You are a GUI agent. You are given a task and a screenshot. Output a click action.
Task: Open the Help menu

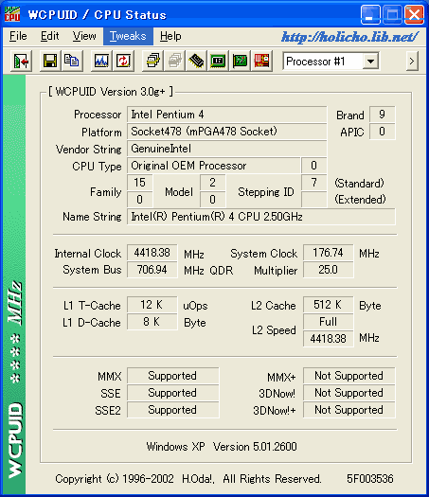click(x=170, y=36)
